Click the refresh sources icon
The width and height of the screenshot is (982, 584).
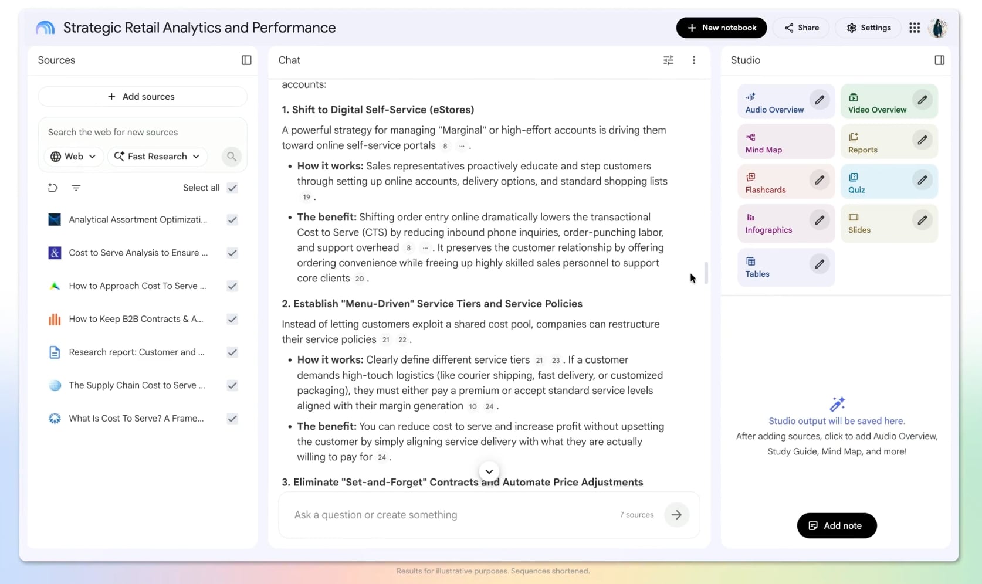53,188
